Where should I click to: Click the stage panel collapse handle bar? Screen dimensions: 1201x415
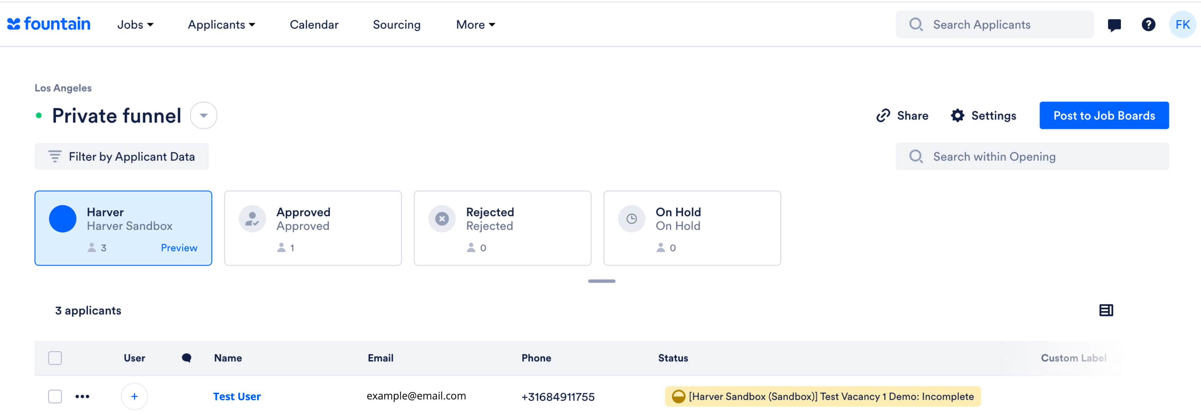pyautogui.click(x=601, y=281)
